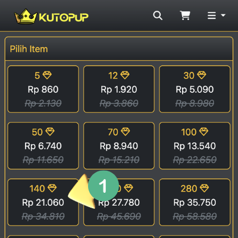This screenshot has width=238, height=238.
Task: Click the KUTOPUP brand text link
Action: click(x=64, y=17)
